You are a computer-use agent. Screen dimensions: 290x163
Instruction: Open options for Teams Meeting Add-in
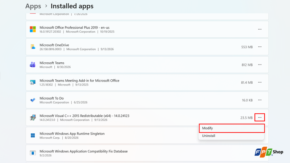(x=260, y=82)
